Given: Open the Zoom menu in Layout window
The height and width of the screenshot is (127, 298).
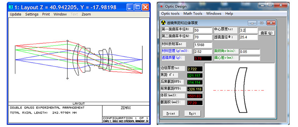Looking at the screenshot, I should click(x=86, y=14).
